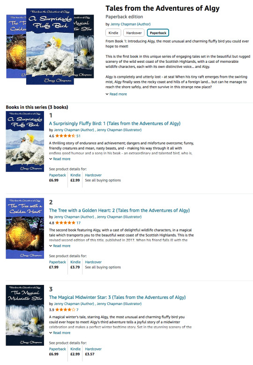Open the 51 ratings count for book 1
Screen dimensions: 253x365
[x=78, y=136]
